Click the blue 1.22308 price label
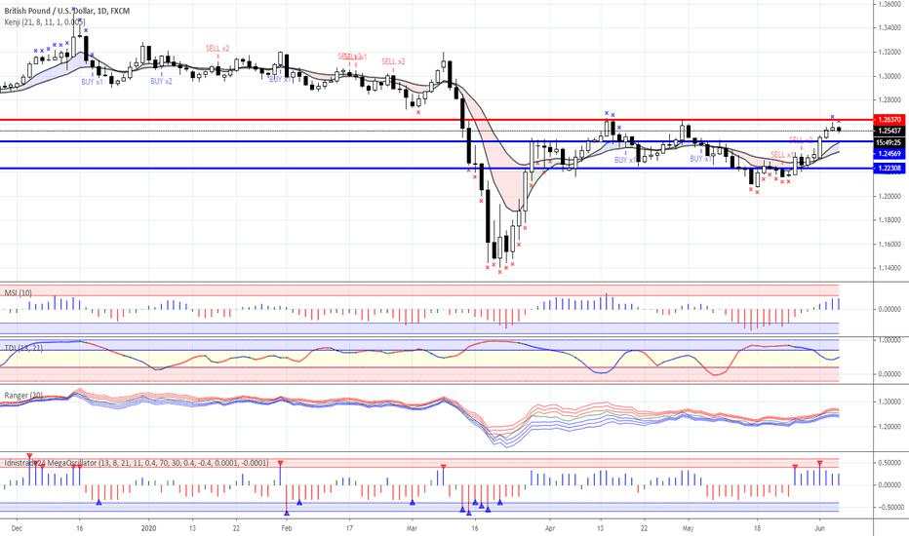The image size is (909, 536). (x=889, y=168)
